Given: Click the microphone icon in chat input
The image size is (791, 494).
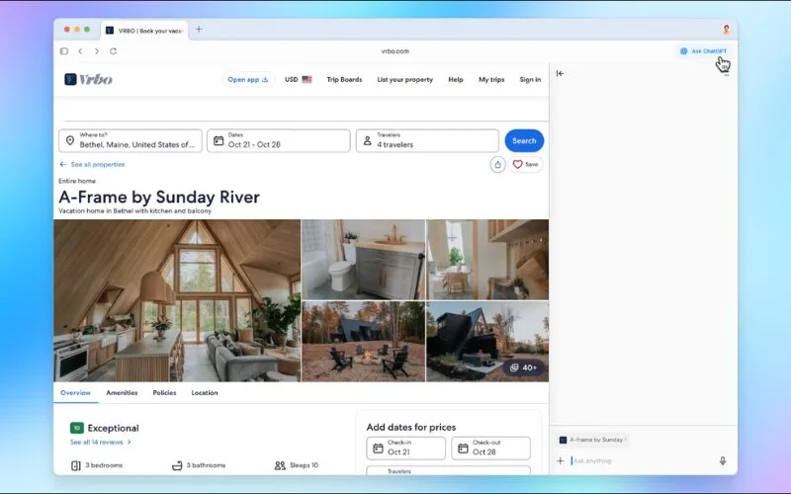Looking at the screenshot, I should [x=723, y=460].
